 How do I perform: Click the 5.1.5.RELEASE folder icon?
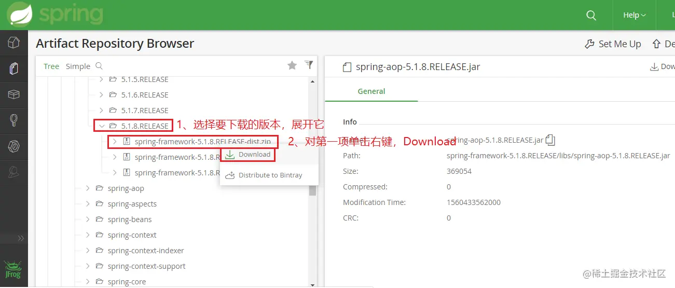click(113, 79)
